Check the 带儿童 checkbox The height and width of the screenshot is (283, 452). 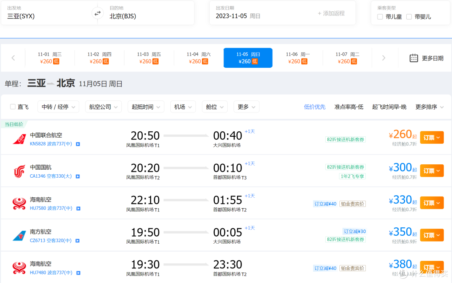[380, 17]
